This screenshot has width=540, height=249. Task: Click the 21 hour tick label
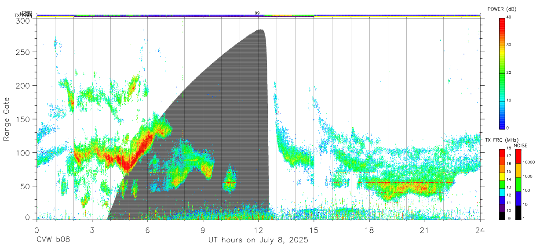pyautogui.click(x=425, y=230)
